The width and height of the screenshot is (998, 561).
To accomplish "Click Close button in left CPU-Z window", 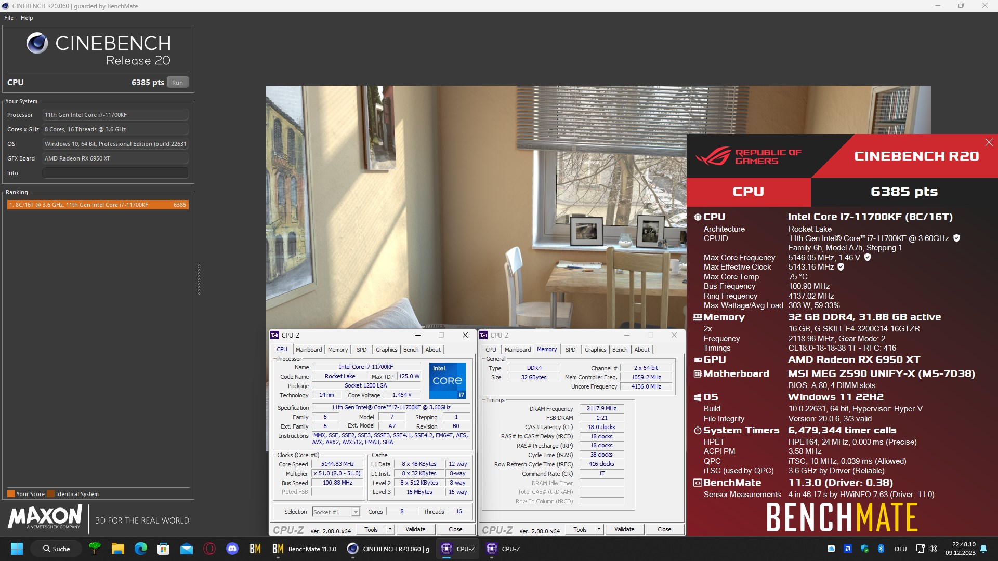I will (455, 529).
